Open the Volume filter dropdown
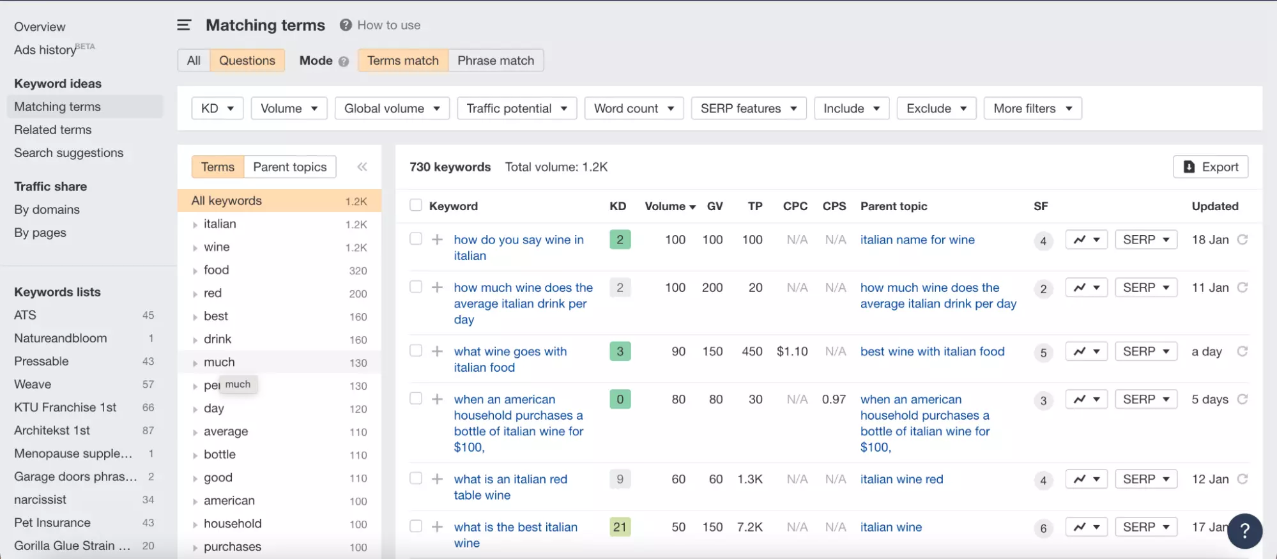Viewport: 1277px width, 559px height. tap(289, 109)
